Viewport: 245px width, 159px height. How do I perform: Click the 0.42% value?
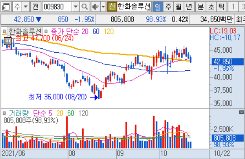click(x=180, y=19)
